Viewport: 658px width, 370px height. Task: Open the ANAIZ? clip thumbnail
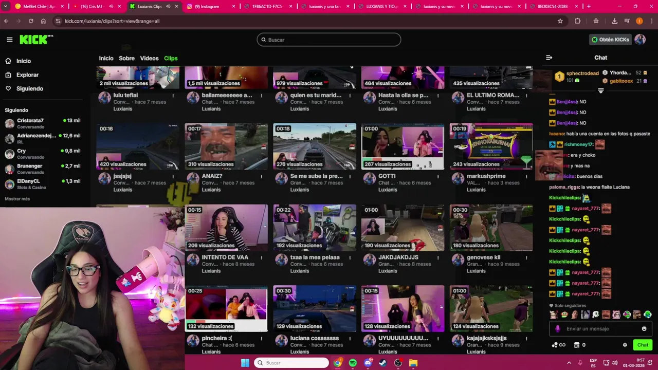tap(226, 146)
